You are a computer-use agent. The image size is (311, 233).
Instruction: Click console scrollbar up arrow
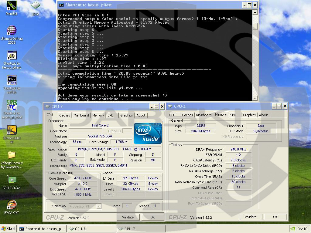pos(255,12)
